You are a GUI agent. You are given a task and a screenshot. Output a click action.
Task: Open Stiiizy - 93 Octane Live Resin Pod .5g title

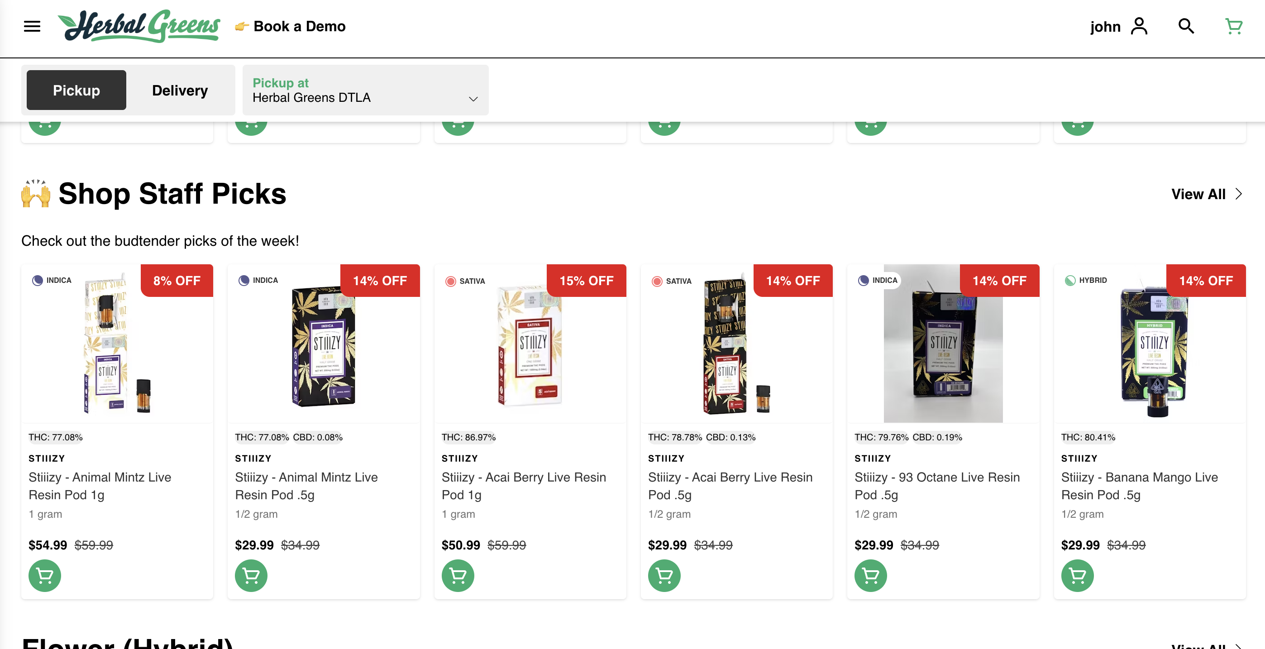click(x=937, y=486)
